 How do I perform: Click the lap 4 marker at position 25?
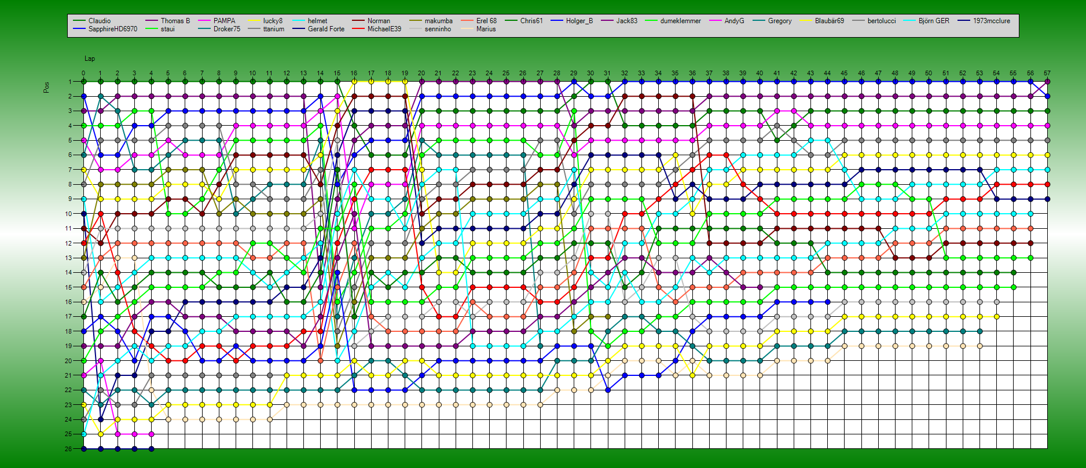click(151, 434)
